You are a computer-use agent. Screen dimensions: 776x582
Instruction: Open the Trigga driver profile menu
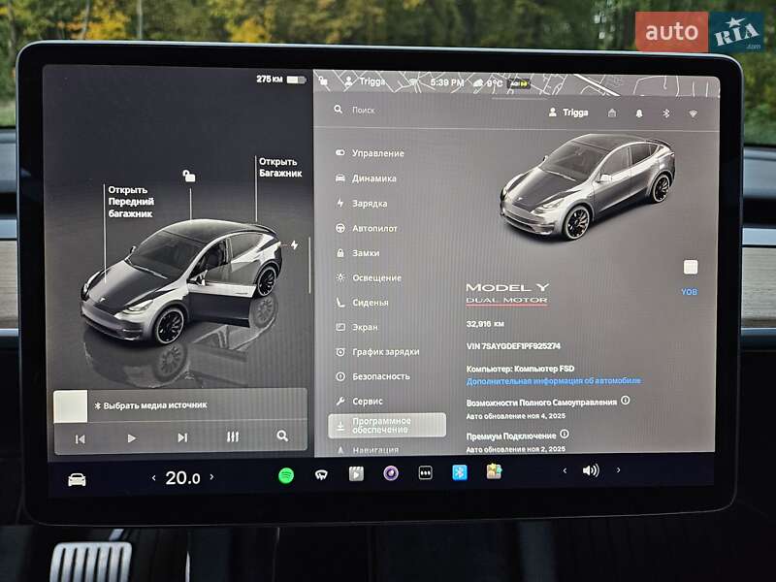tap(568, 113)
